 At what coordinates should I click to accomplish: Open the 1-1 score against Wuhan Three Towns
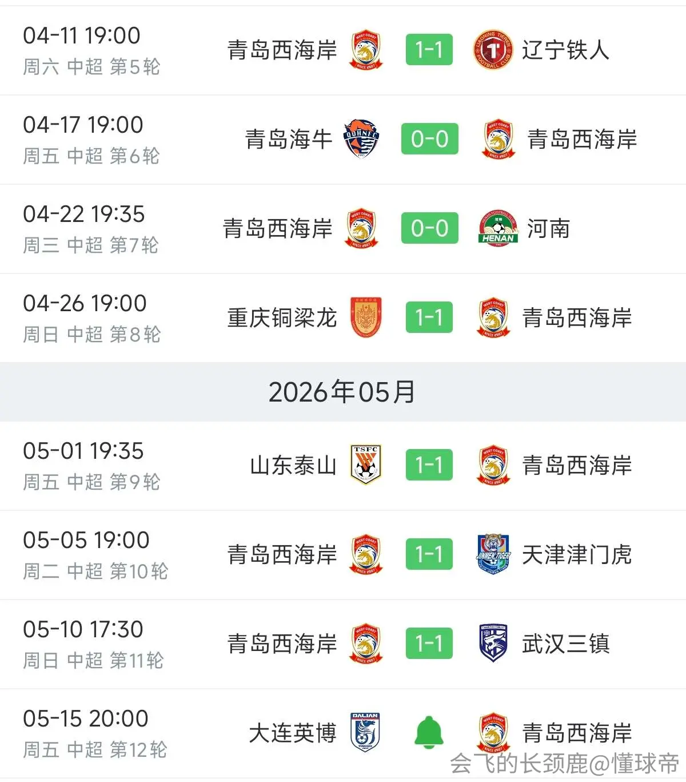coord(429,644)
